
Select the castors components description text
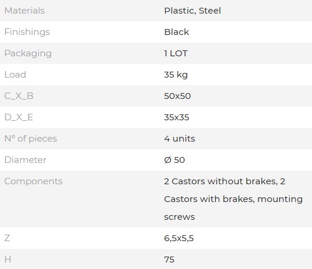click(233, 199)
